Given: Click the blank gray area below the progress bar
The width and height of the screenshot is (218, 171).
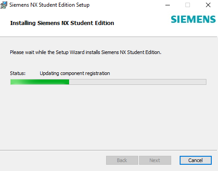Looking at the screenshot, I should click(x=108, y=117).
